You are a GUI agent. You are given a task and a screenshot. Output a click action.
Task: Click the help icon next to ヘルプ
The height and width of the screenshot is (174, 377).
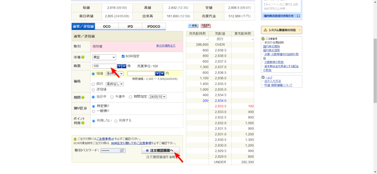pos(263,77)
